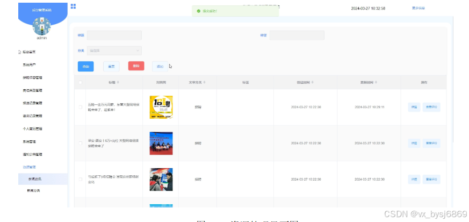Click 查看评论 on the conference photo row
Image resolution: width=469 pixels, height=222 pixels.
click(431, 144)
